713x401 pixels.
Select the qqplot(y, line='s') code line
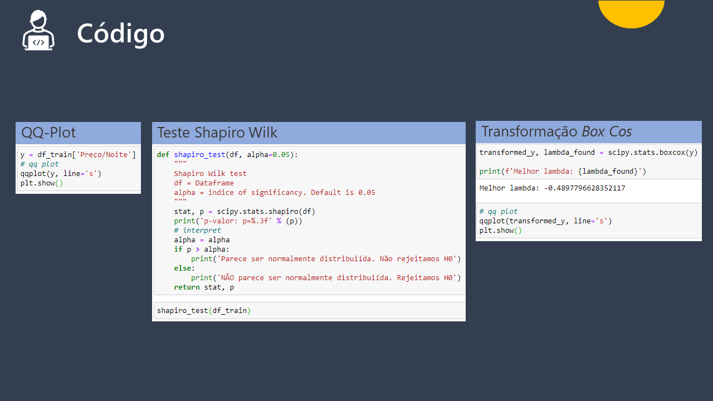pos(61,174)
